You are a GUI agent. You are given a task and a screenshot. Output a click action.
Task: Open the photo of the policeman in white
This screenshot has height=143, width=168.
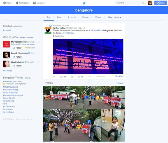pyautogui.click(x=63, y=97)
